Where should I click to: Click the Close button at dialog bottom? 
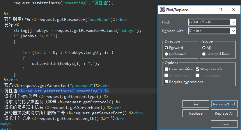click(x=224, y=124)
